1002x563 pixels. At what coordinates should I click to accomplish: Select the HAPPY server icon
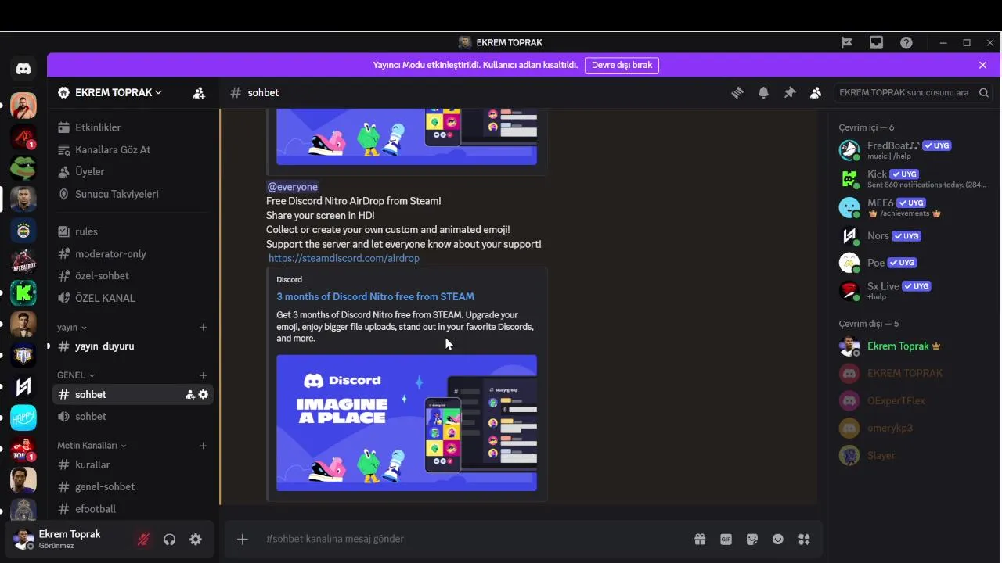click(x=23, y=418)
